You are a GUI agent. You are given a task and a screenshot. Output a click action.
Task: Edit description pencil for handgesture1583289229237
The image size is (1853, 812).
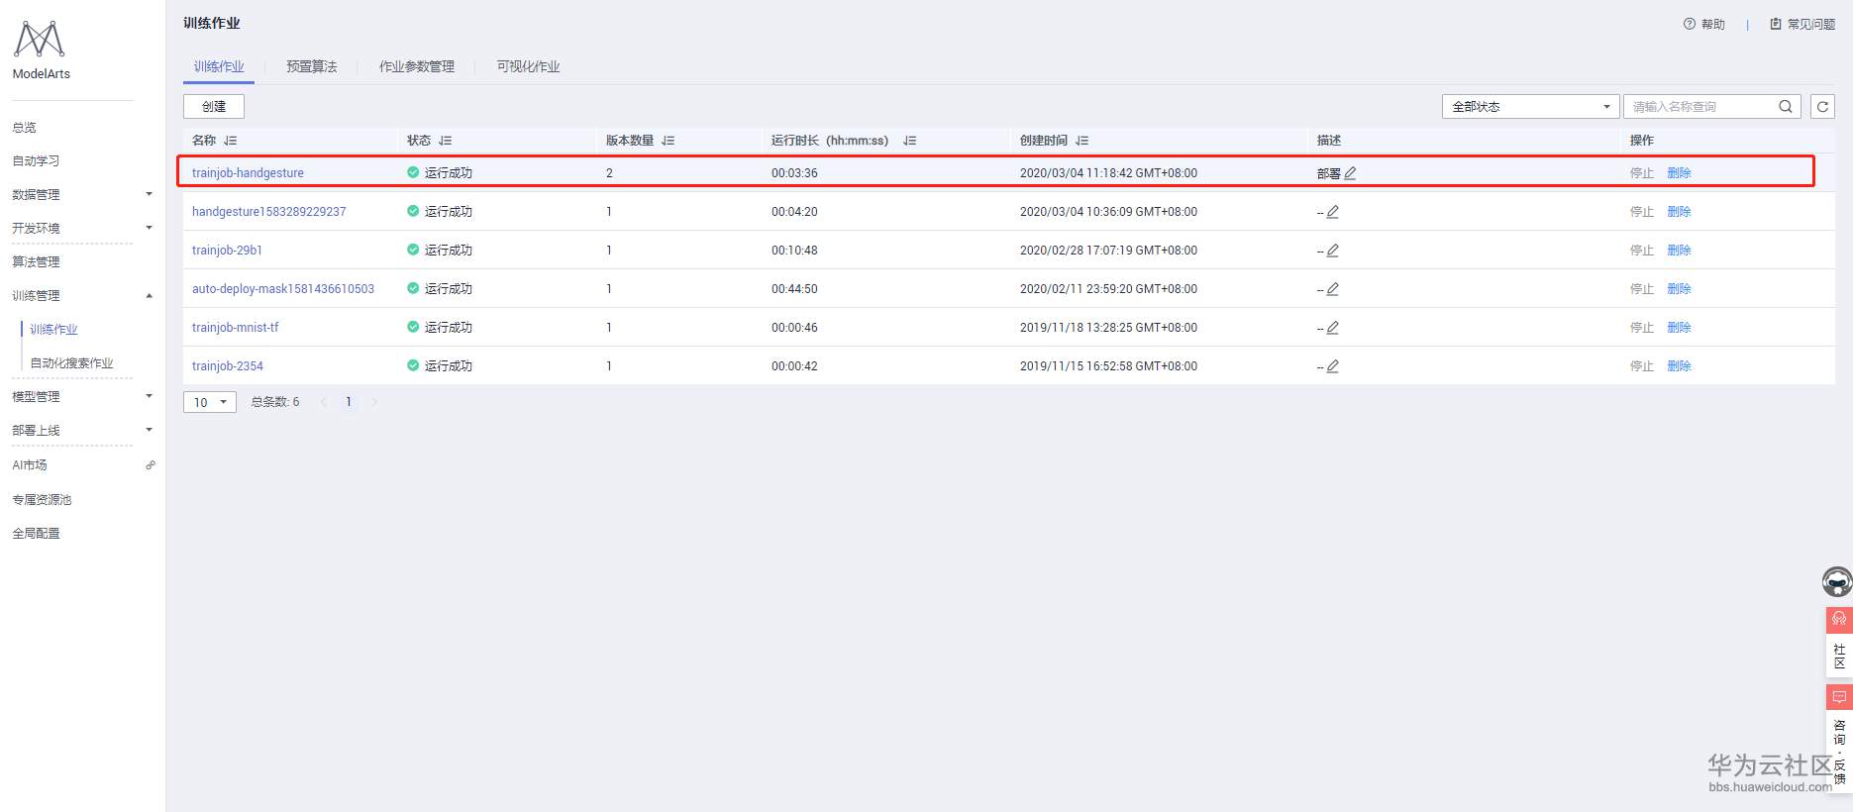click(1333, 212)
